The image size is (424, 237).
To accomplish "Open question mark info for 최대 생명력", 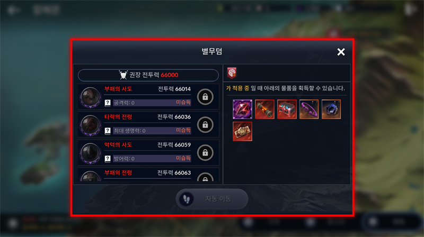I will point(108,131).
